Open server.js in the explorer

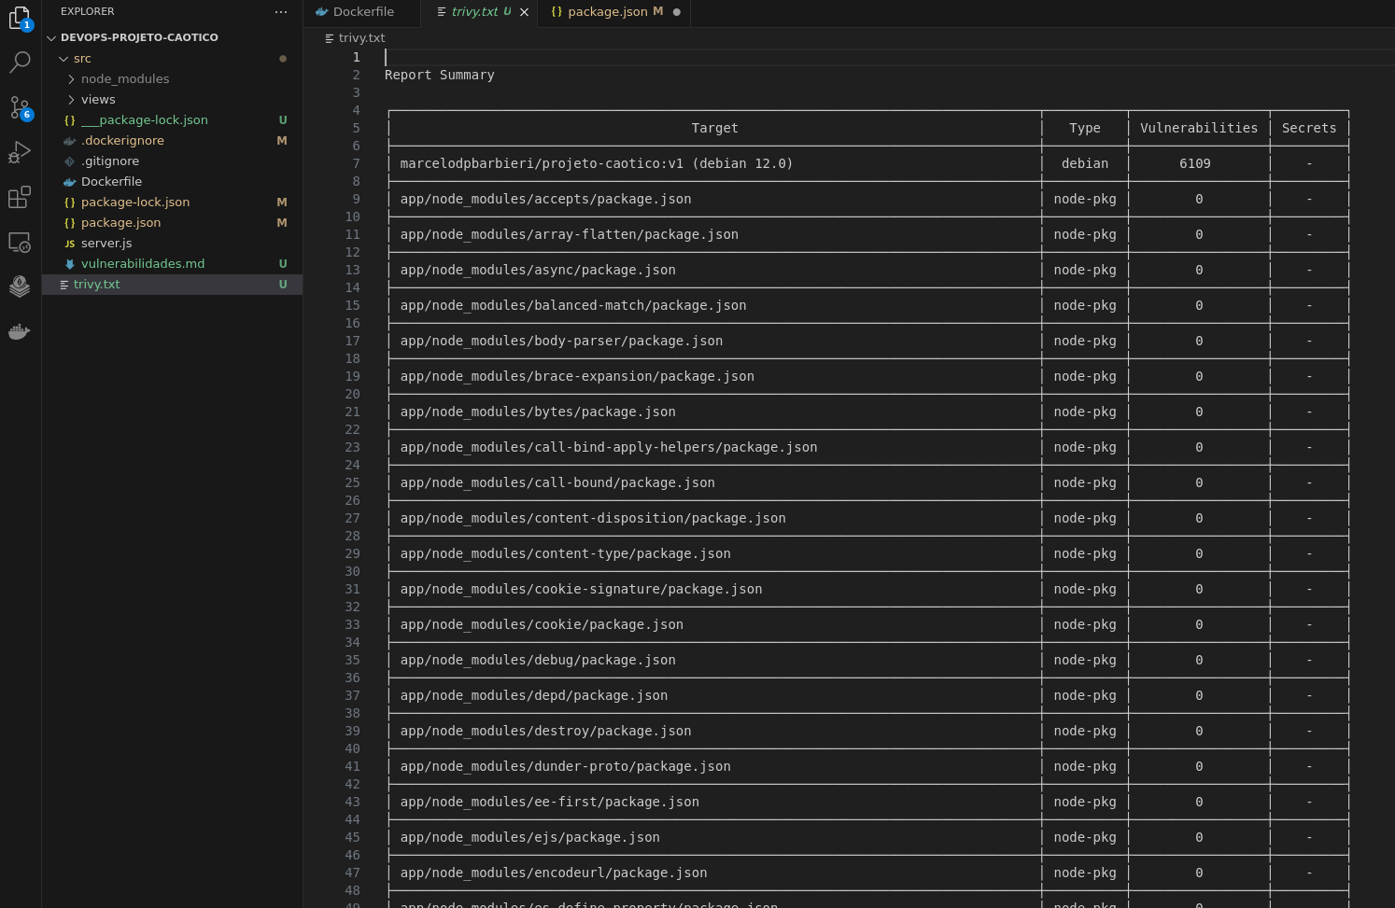click(x=106, y=244)
